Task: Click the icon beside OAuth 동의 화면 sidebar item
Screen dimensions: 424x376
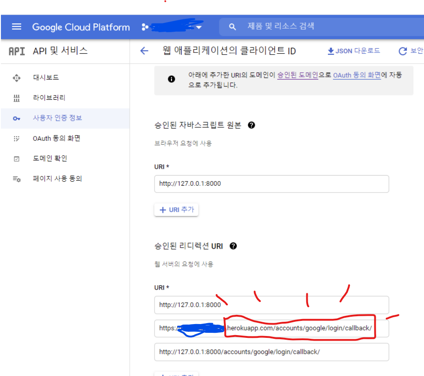Action: point(17,139)
